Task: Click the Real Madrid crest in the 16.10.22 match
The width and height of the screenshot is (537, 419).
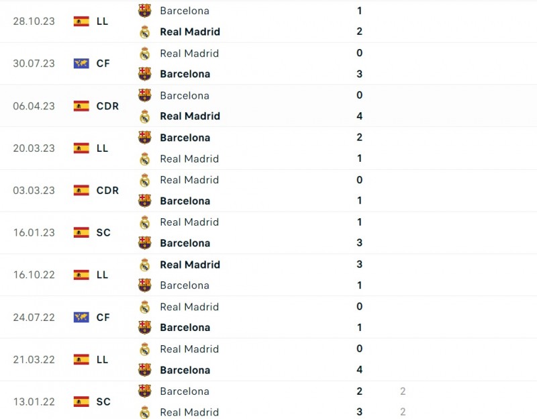Action: point(145,265)
